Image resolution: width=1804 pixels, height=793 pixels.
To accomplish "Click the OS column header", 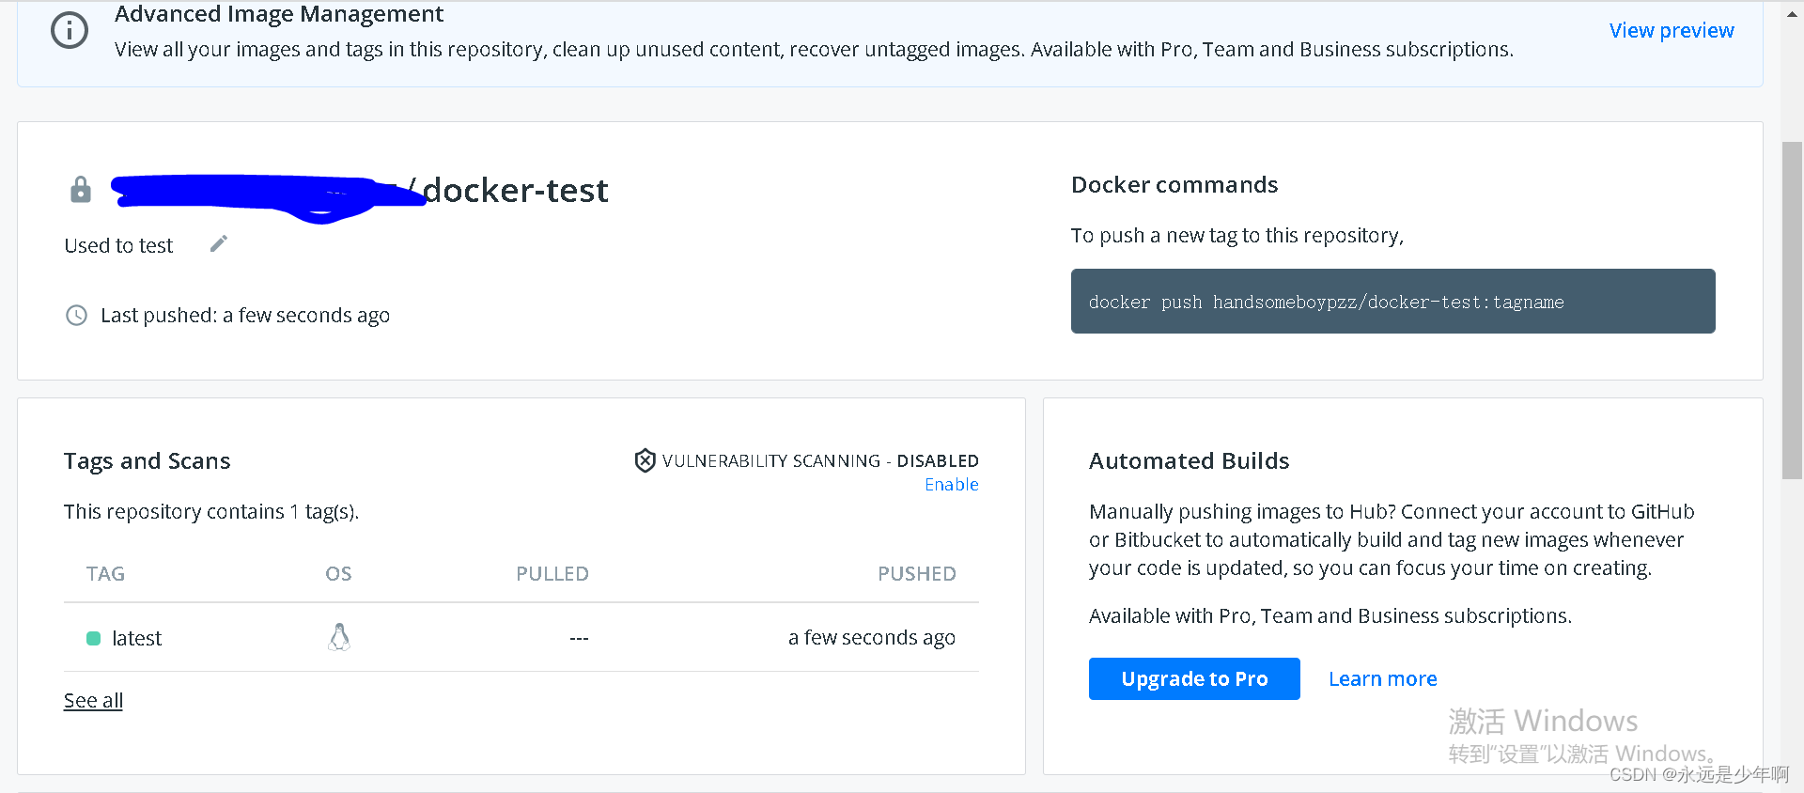I will 338,574.
